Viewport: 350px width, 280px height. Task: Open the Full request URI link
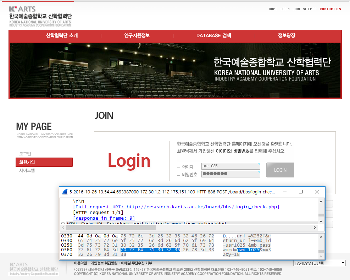click(176, 207)
